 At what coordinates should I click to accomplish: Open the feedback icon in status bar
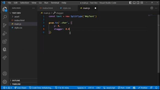tap(151, 88)
